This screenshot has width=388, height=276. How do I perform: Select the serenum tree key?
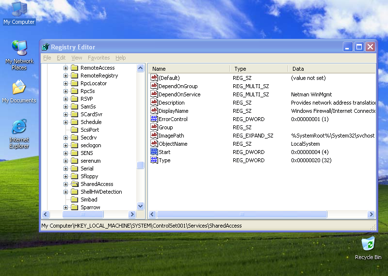point(91,161)
